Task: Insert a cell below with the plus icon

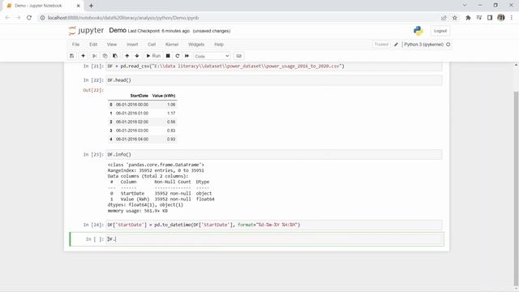Action: click(x=83, y=56)
